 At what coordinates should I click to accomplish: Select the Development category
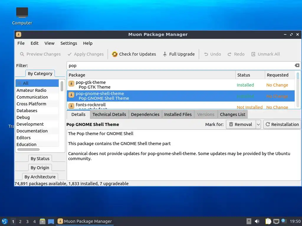click(37, 124)
